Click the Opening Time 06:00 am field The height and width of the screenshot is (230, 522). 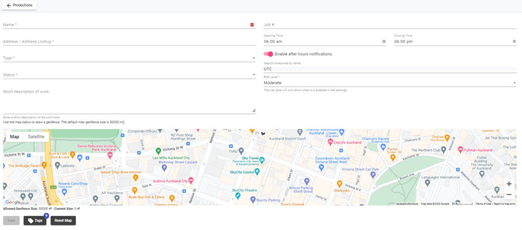point(325,42)
